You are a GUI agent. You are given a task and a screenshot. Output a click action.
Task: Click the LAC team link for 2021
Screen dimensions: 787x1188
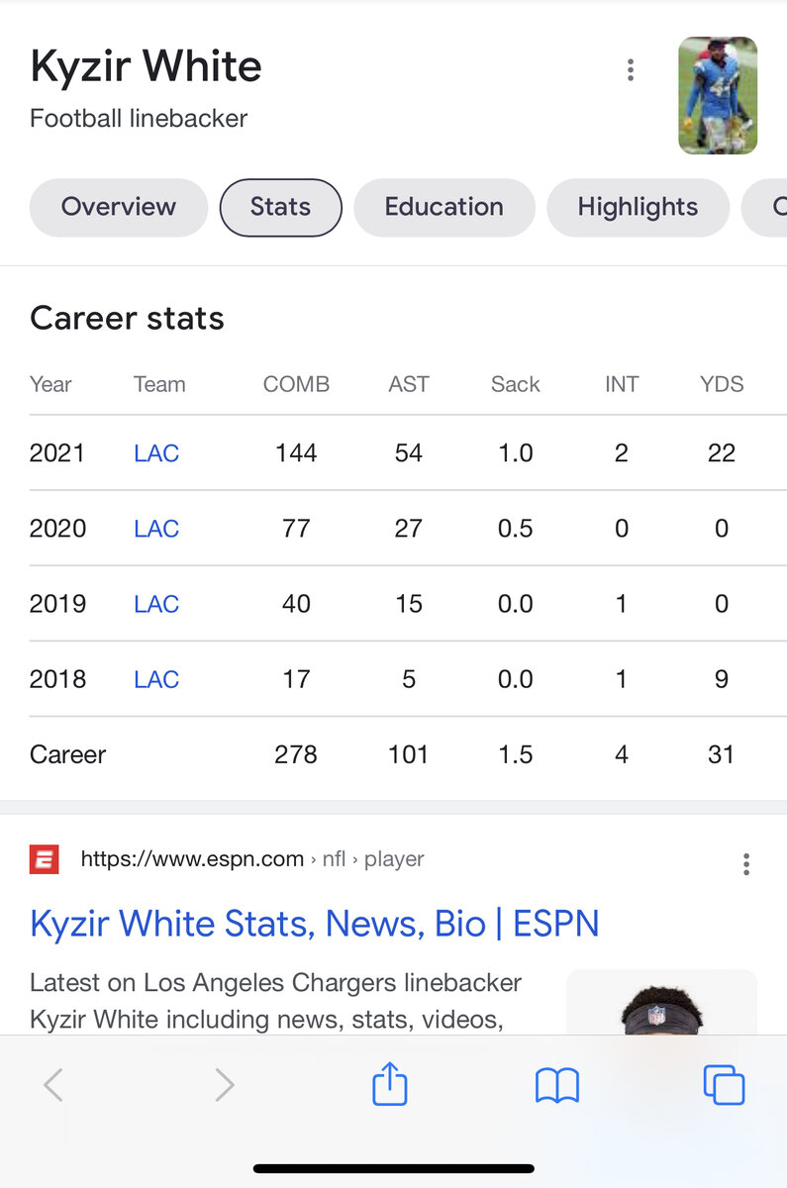tap(156, 453)
